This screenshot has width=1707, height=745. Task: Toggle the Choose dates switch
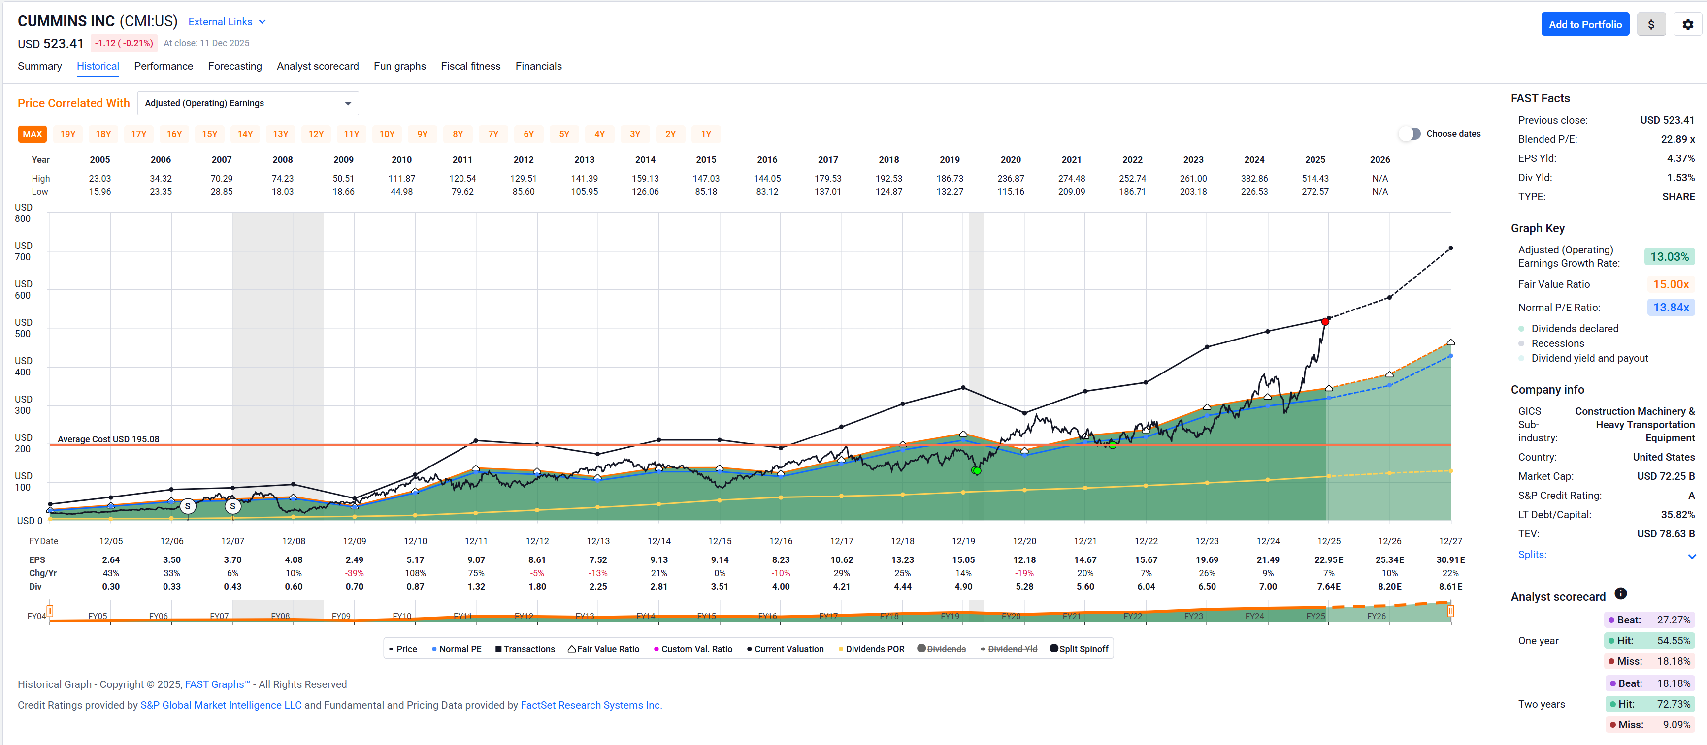point(1410,134)
